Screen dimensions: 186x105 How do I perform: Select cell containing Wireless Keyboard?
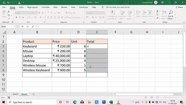(x=37, y=70)
